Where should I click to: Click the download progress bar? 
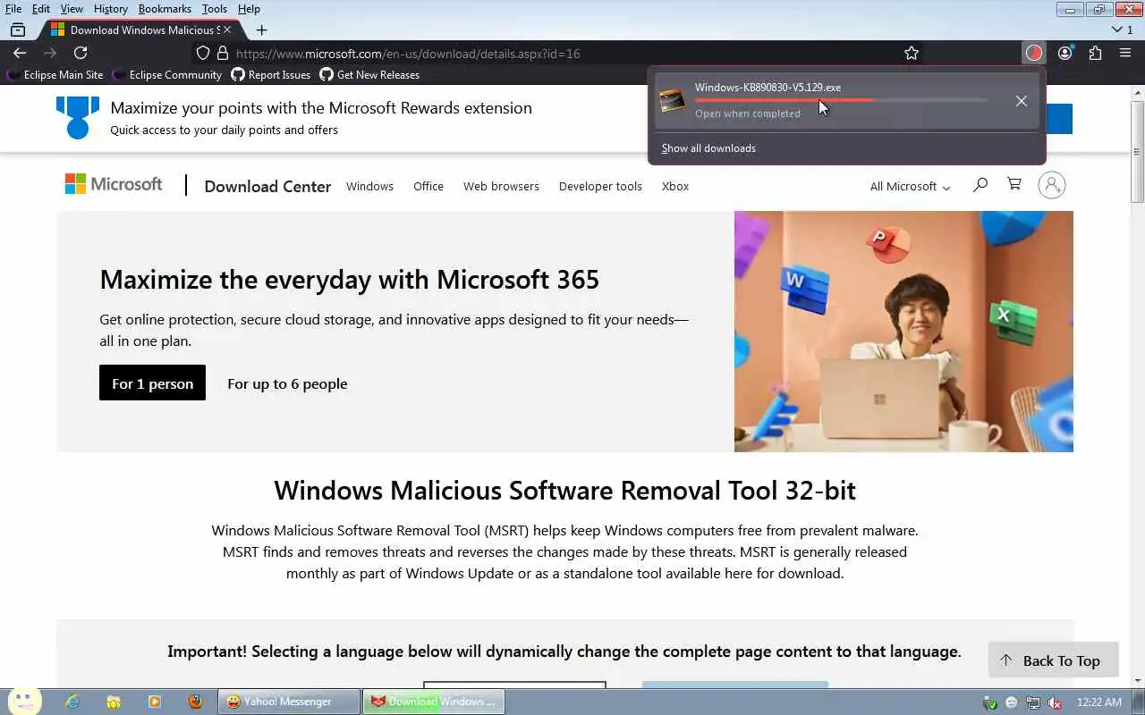pos(842,100)
